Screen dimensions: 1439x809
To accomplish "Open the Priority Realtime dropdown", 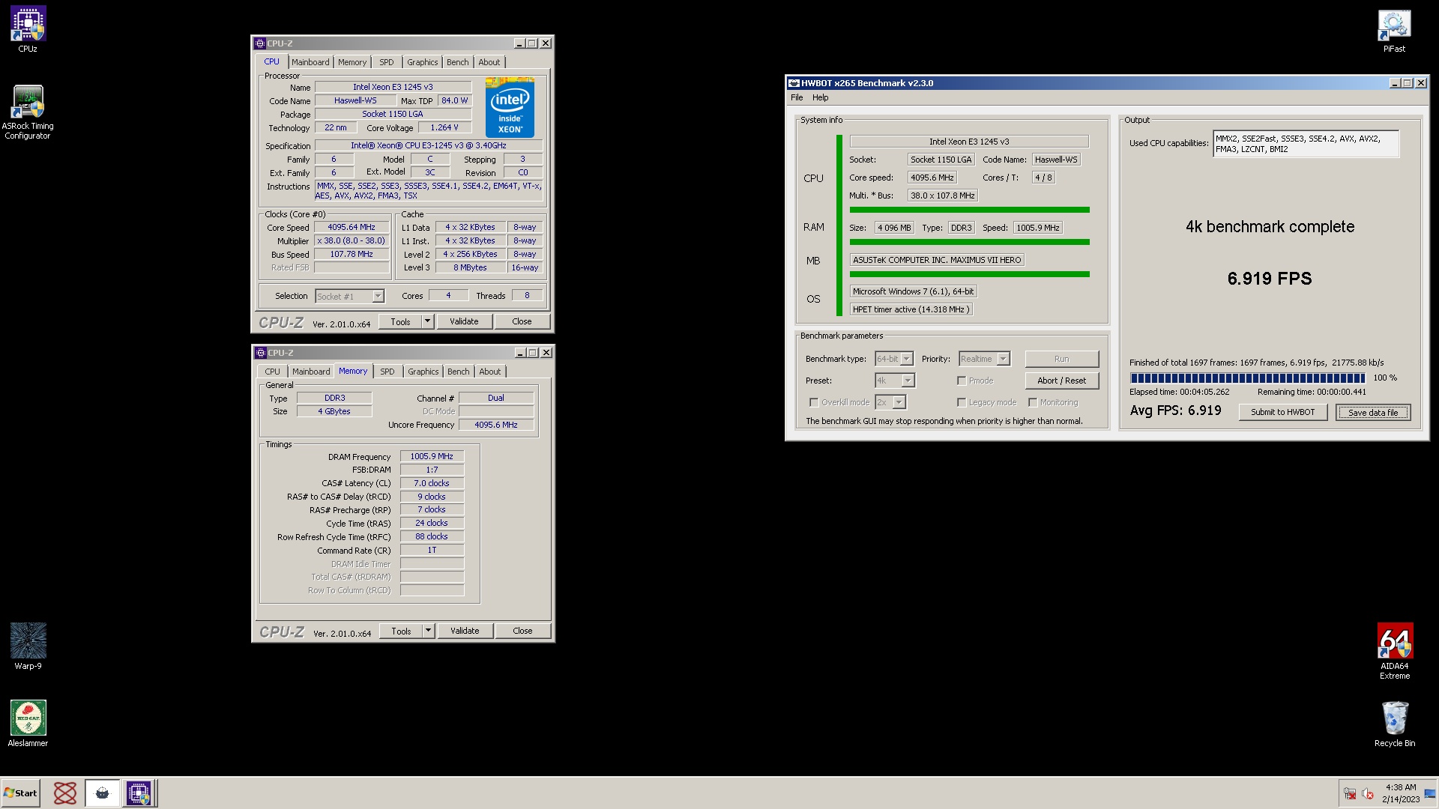I will (x=985, y=359).
